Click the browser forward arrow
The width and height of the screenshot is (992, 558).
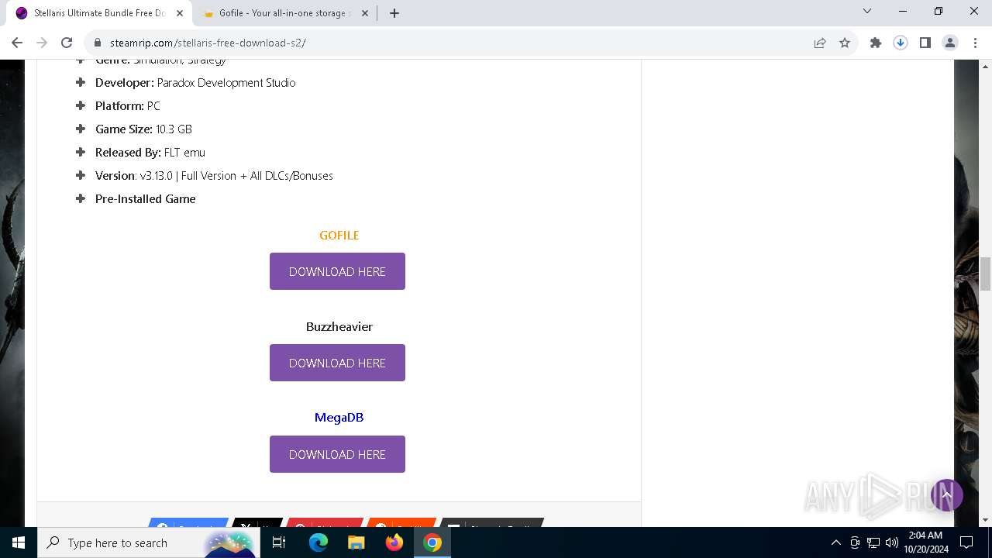(x=42, y=43)
